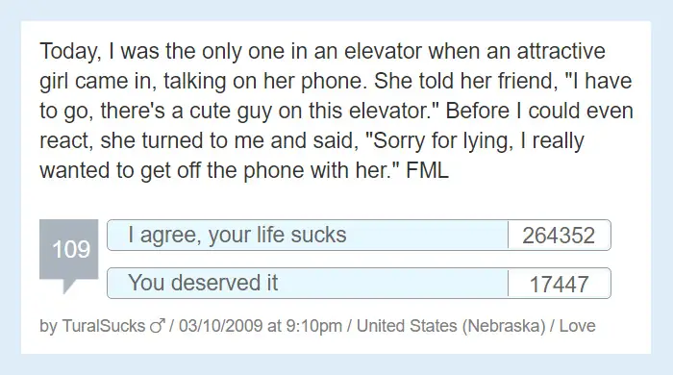Viewport: 673px width, 375px height.
Task: Click the male gender symbol beside TuralSucks
Action: 158,326
